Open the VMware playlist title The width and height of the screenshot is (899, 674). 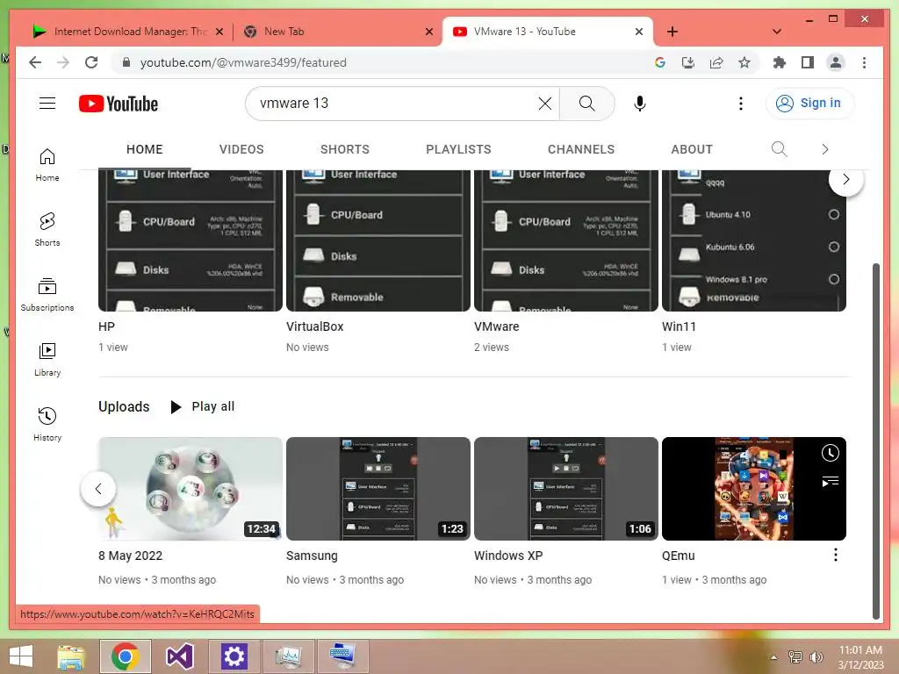click(x=497, y=326)
